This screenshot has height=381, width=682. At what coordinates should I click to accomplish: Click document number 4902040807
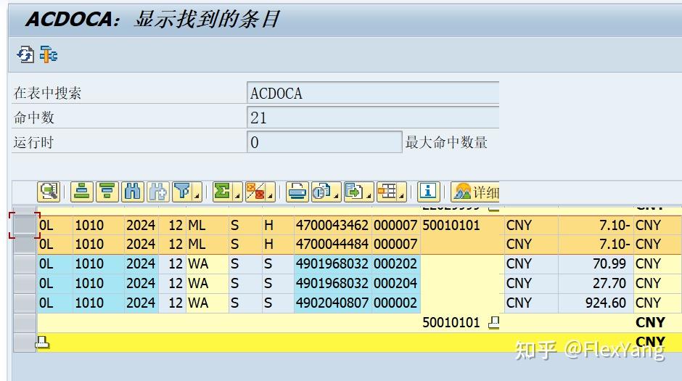[332, 303]
